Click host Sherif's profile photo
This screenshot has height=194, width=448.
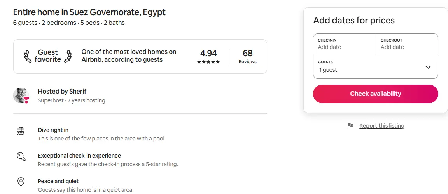click(21, 95)
